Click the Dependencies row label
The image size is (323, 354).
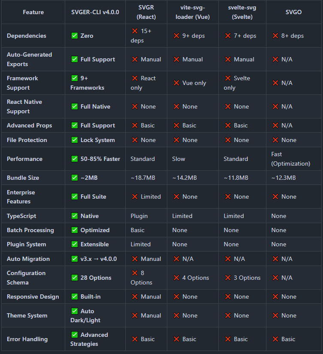(27, 36)
